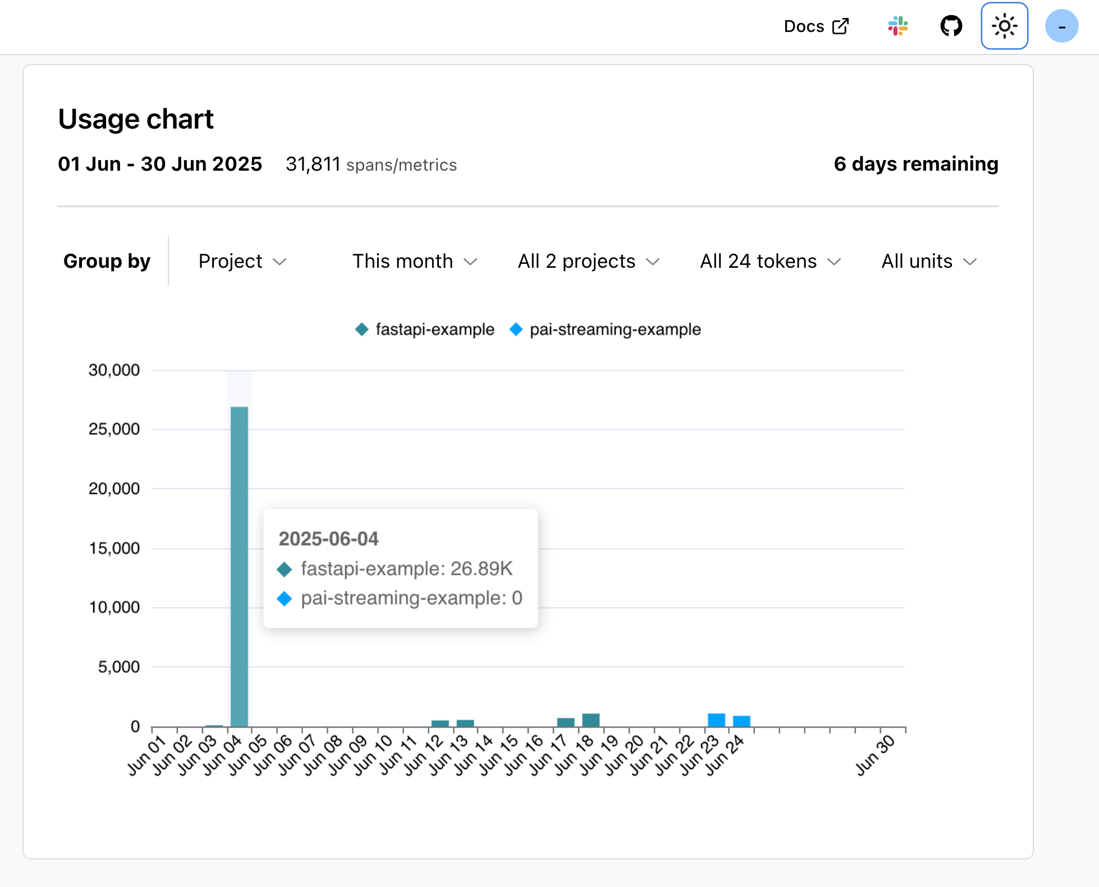Click the Jun 23 pai-streaming bar

coord(716,720)
